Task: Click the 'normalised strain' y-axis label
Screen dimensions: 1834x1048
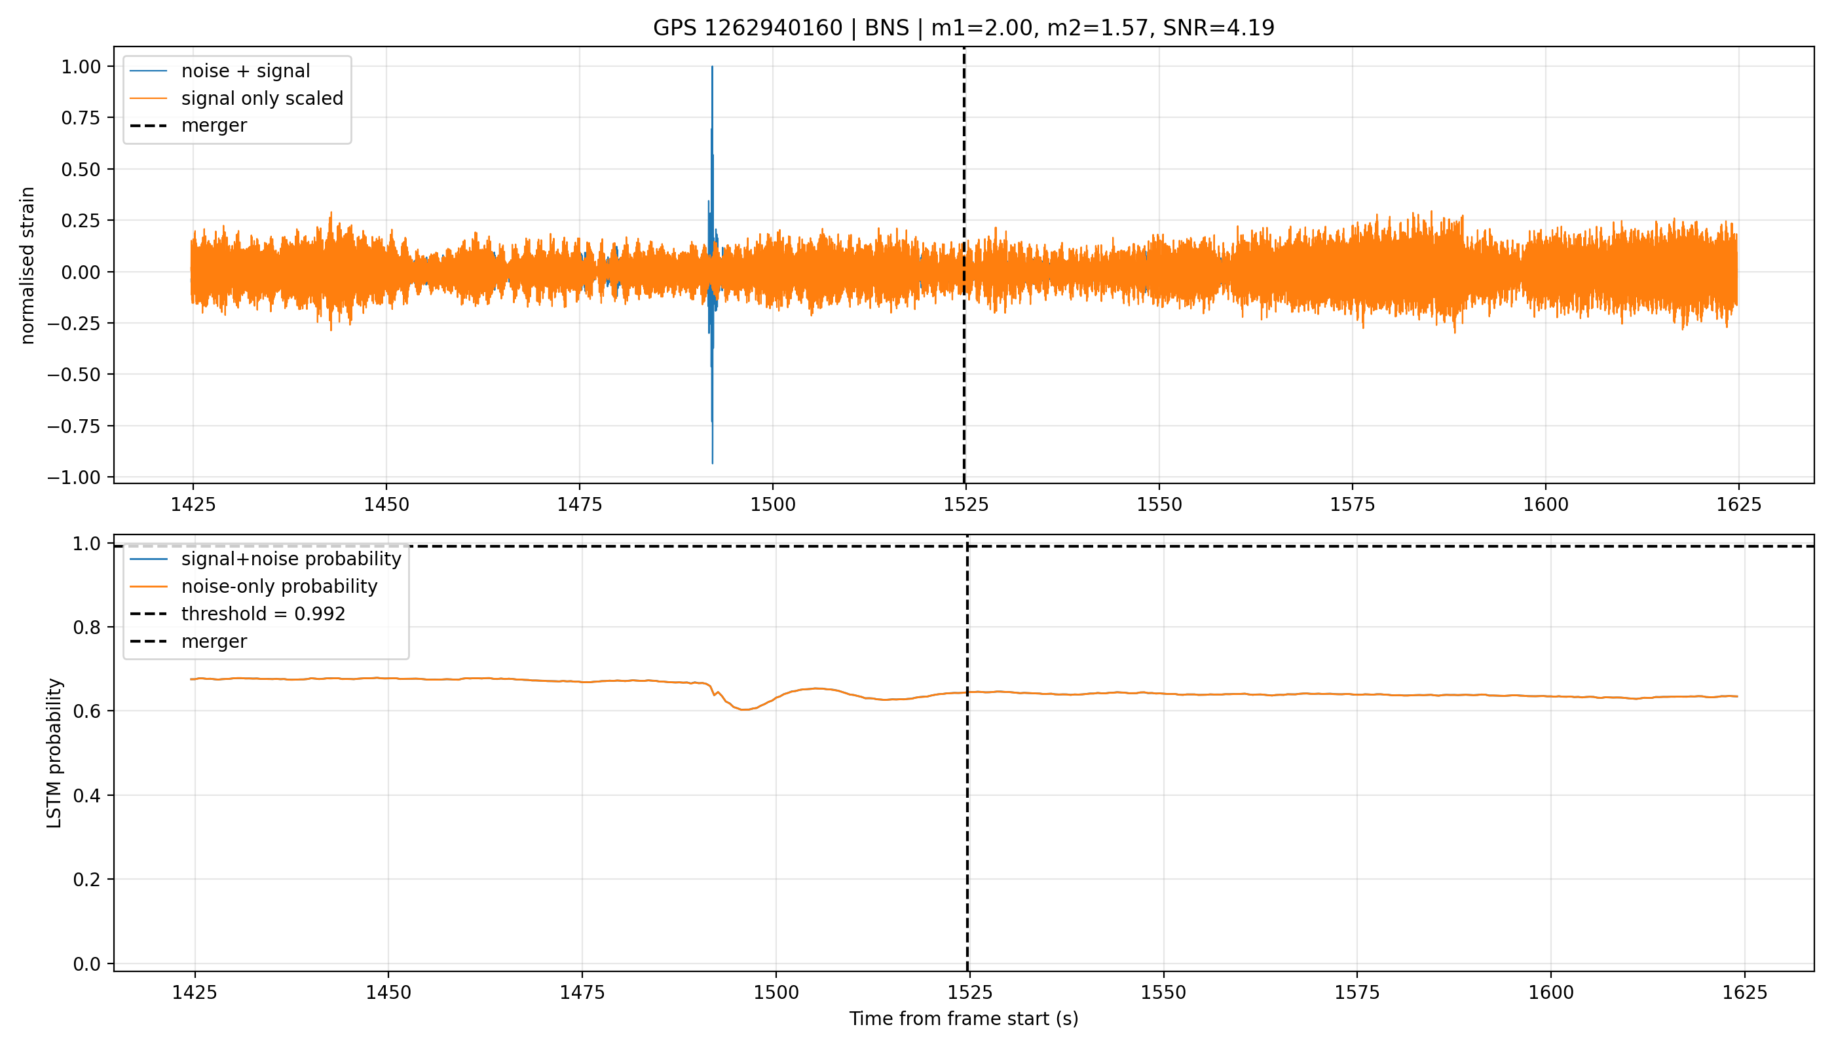Action: pos(28,265)
